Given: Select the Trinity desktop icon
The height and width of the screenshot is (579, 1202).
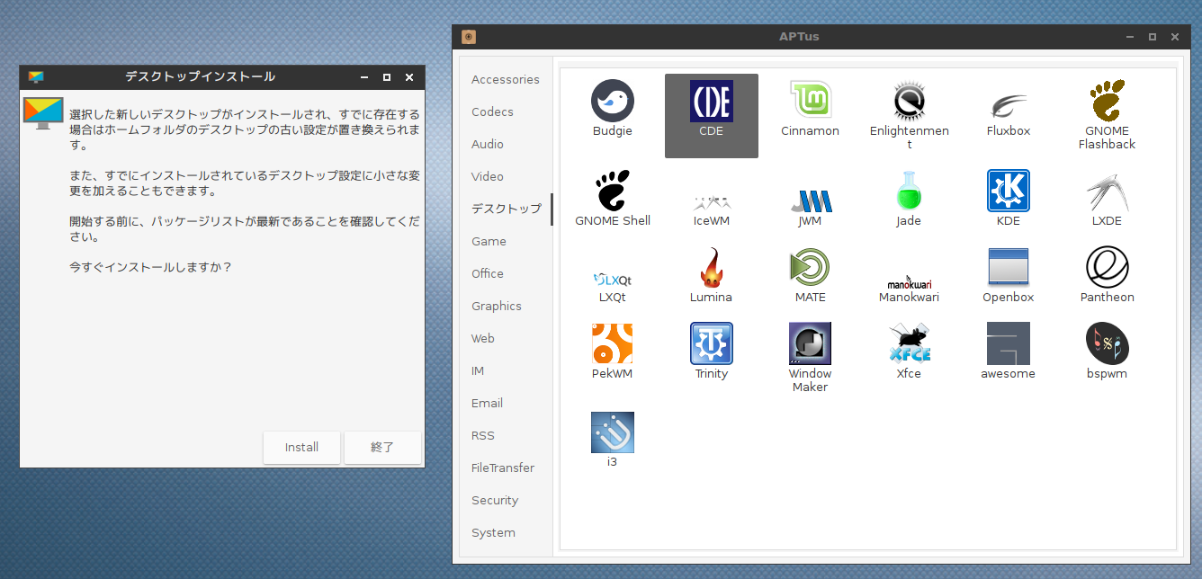Looking at the screenshot, I should tap(712, 344).
